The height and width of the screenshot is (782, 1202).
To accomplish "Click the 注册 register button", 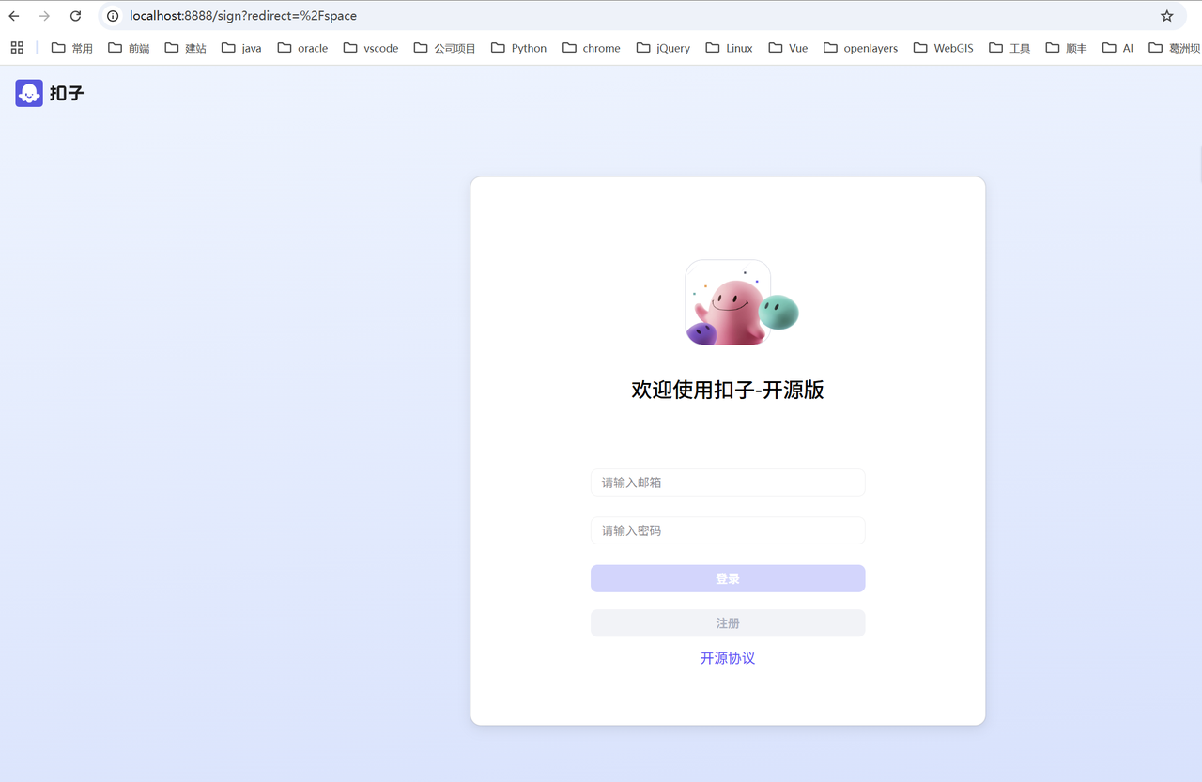I will [728, 622].
